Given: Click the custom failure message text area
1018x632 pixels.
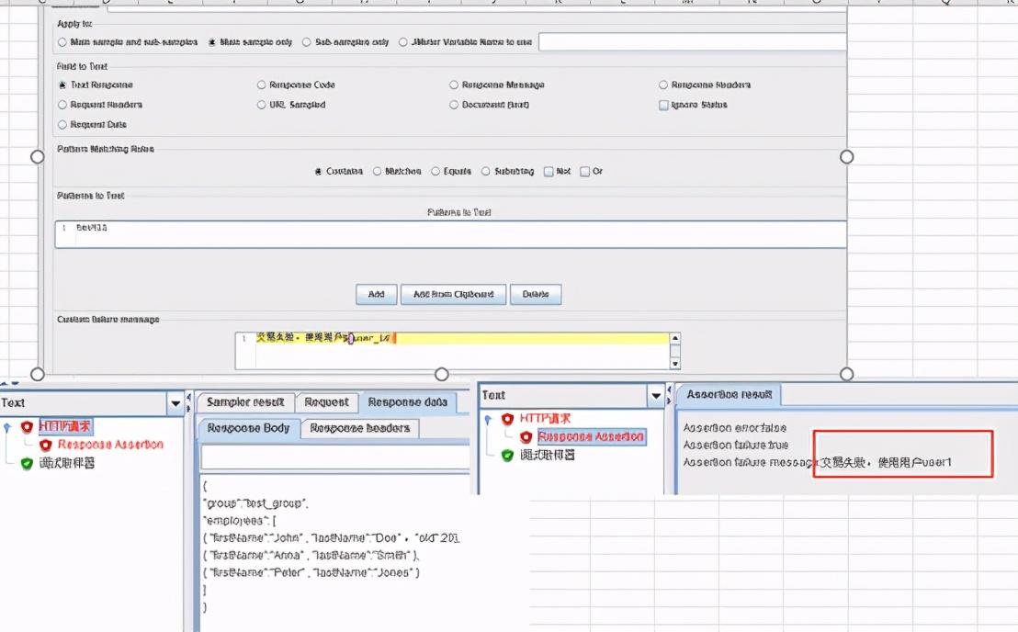Looking at the screenshot, I should 453,351.
